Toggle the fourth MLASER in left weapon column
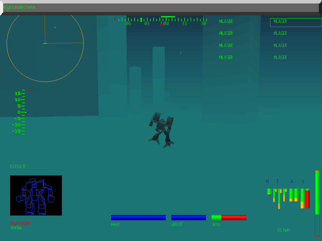Viewport: 322px width, 241px height. [x=226, y=57]
